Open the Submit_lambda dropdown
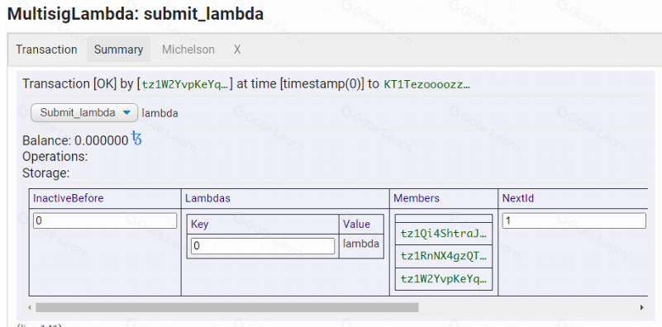662x327 pixels. coord(84,112)
